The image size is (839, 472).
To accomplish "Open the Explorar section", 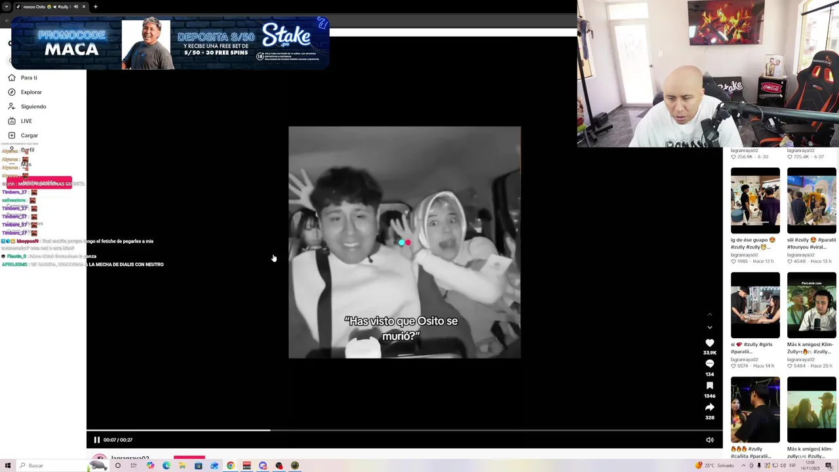I will [x=31, y=92].
